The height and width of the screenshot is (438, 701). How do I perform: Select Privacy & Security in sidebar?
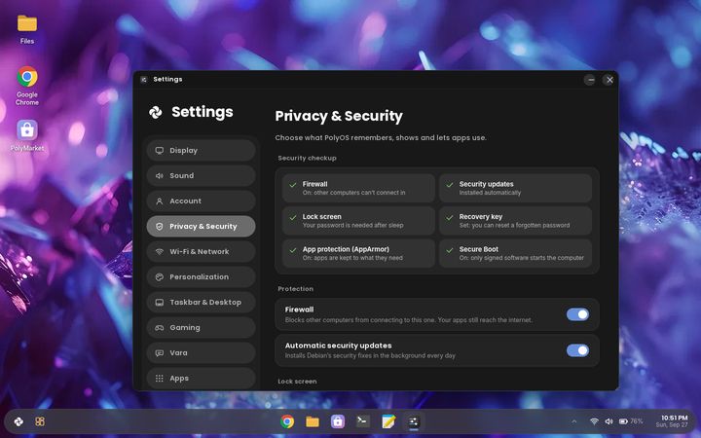click(x=202, y=226)
